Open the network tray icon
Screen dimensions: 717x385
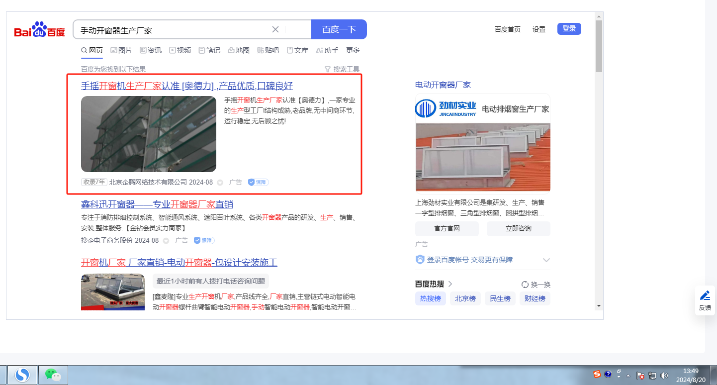652,376
